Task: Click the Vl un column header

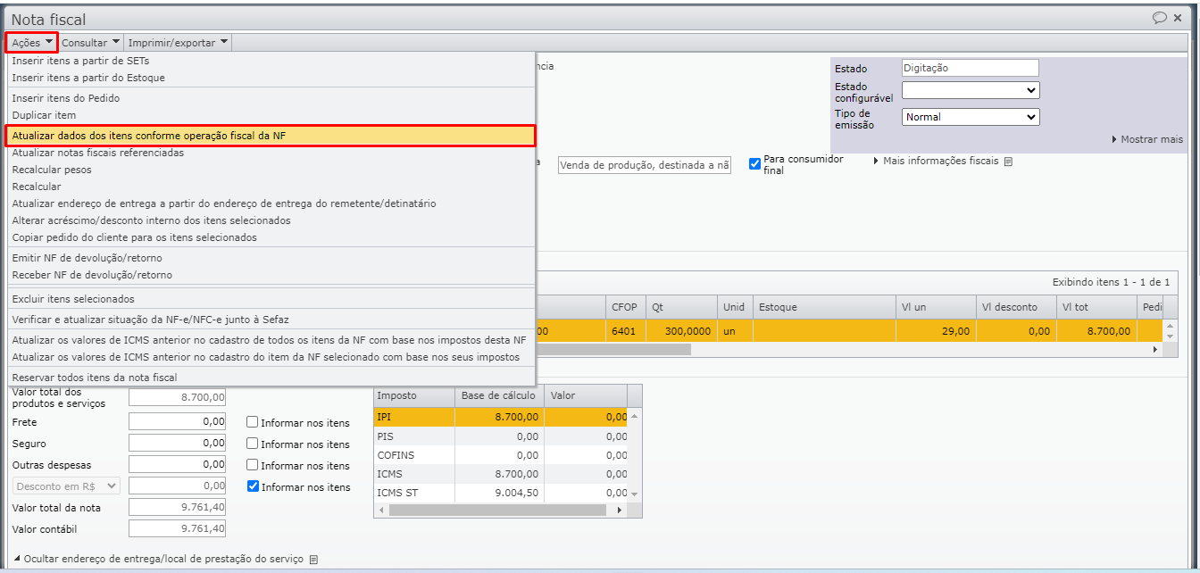Action: pos(936,307)
